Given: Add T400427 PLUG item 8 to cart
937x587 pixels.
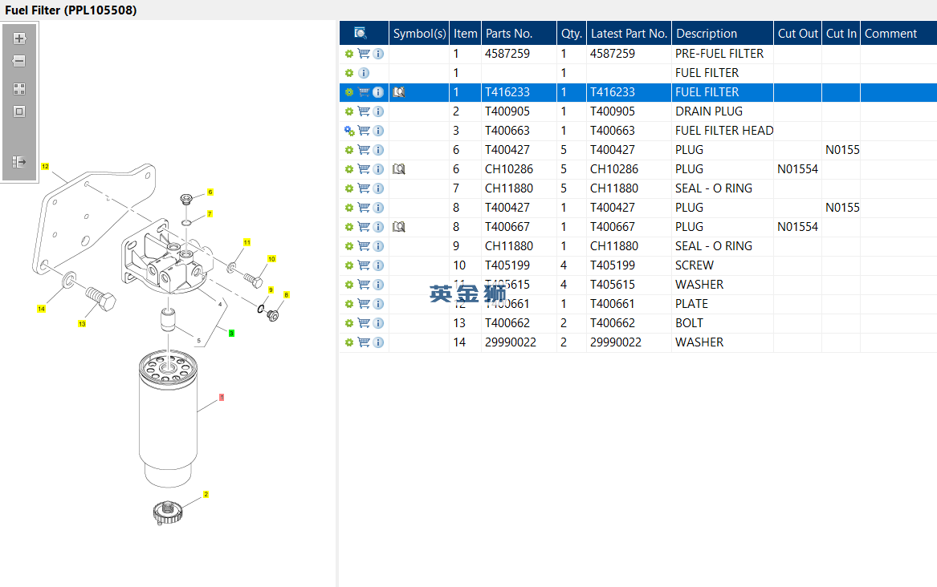Looking at the screenshot, I should [x=364, y=208].
